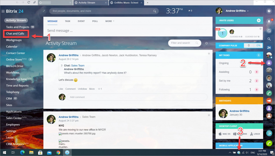This screenshot has width=275, height=156.
Task: Add a task with My Tasks plus icon
Action: (259, 55)
